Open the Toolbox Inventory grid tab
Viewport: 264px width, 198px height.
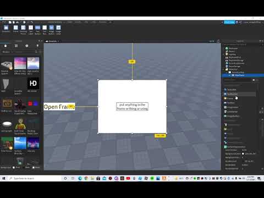16,46
